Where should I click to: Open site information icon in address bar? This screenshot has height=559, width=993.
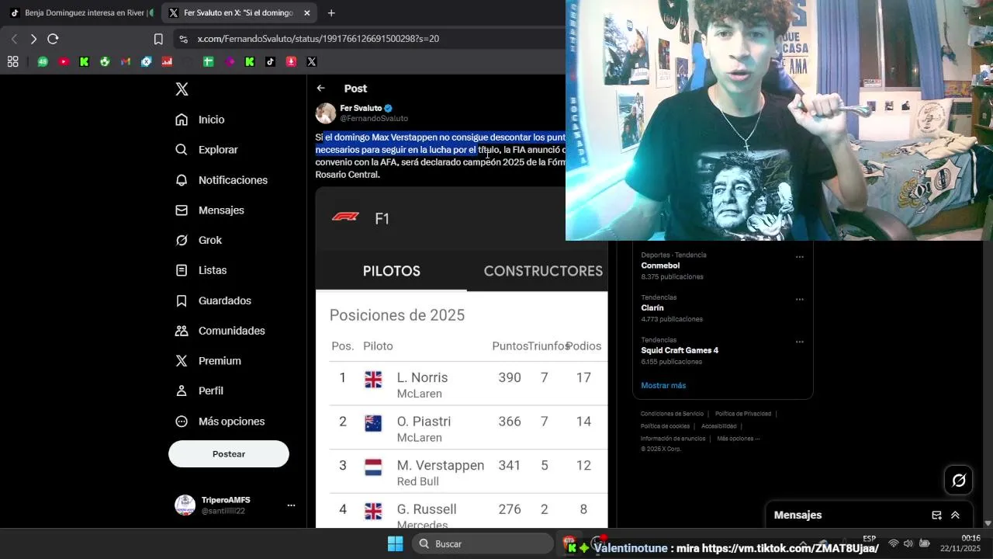[x=182, y=39]
